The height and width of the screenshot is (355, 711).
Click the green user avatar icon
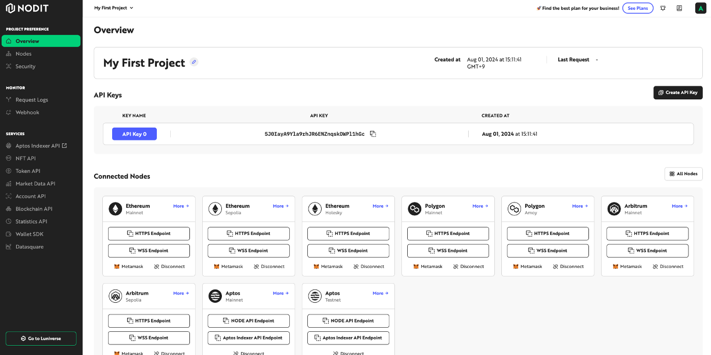click(701, 8)
